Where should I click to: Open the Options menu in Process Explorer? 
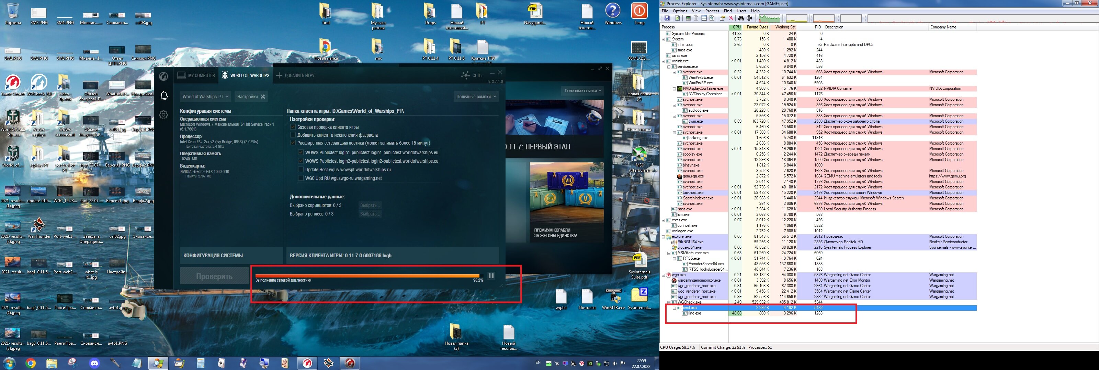[x=680, y=11]
